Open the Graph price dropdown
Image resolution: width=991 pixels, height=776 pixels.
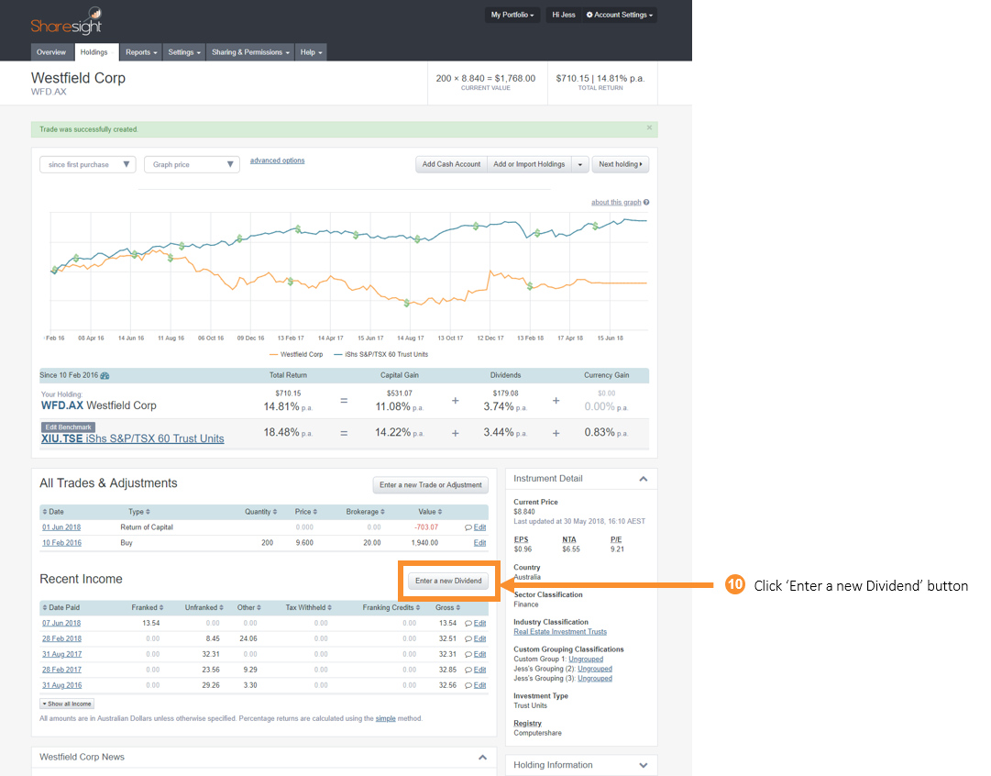[192, 164]
